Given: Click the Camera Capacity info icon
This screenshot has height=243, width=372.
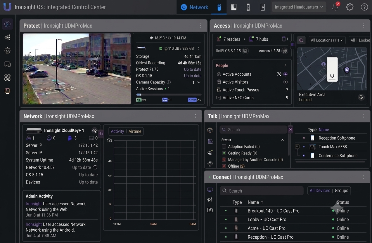Looking at the screenshot, I should [169, 82].
